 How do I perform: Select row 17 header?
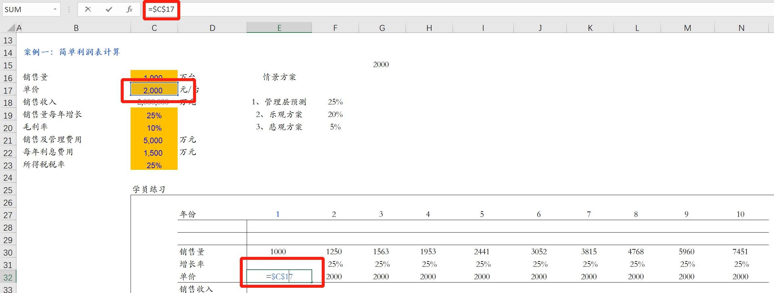8,90
